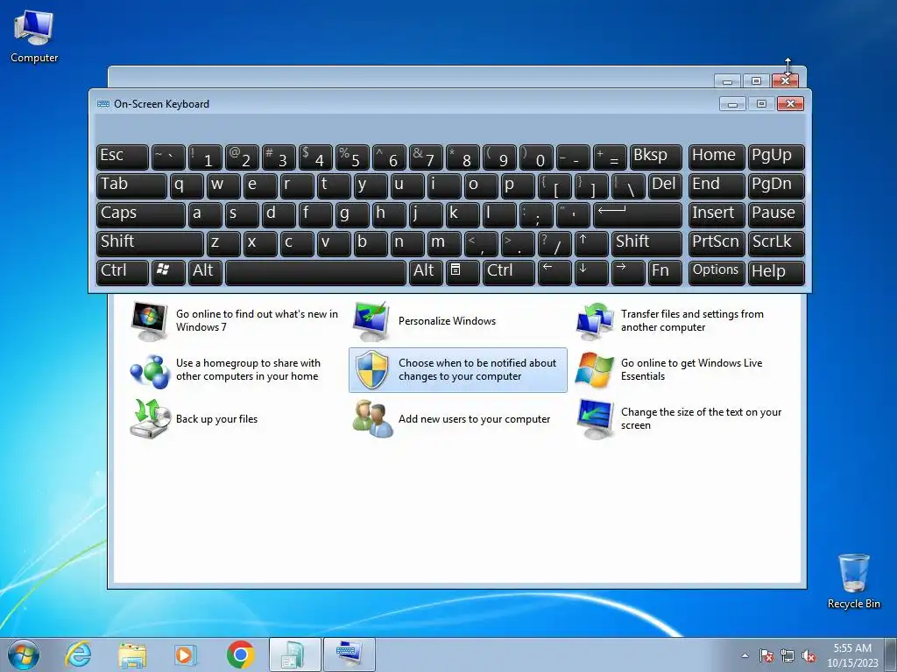
Task: Open Go online to get Windows Live Essentials
Action: coord(692,370)
